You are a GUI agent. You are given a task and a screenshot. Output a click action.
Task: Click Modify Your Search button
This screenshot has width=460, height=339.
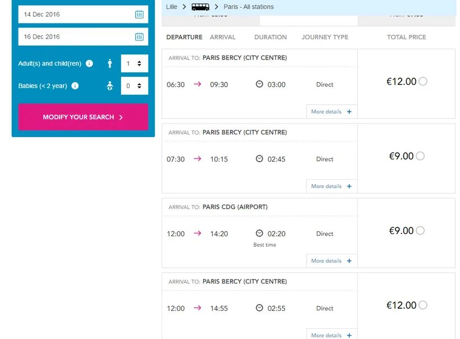click(83, 117)
